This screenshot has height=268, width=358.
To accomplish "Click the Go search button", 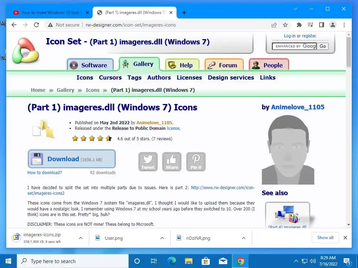I will 323,46.
